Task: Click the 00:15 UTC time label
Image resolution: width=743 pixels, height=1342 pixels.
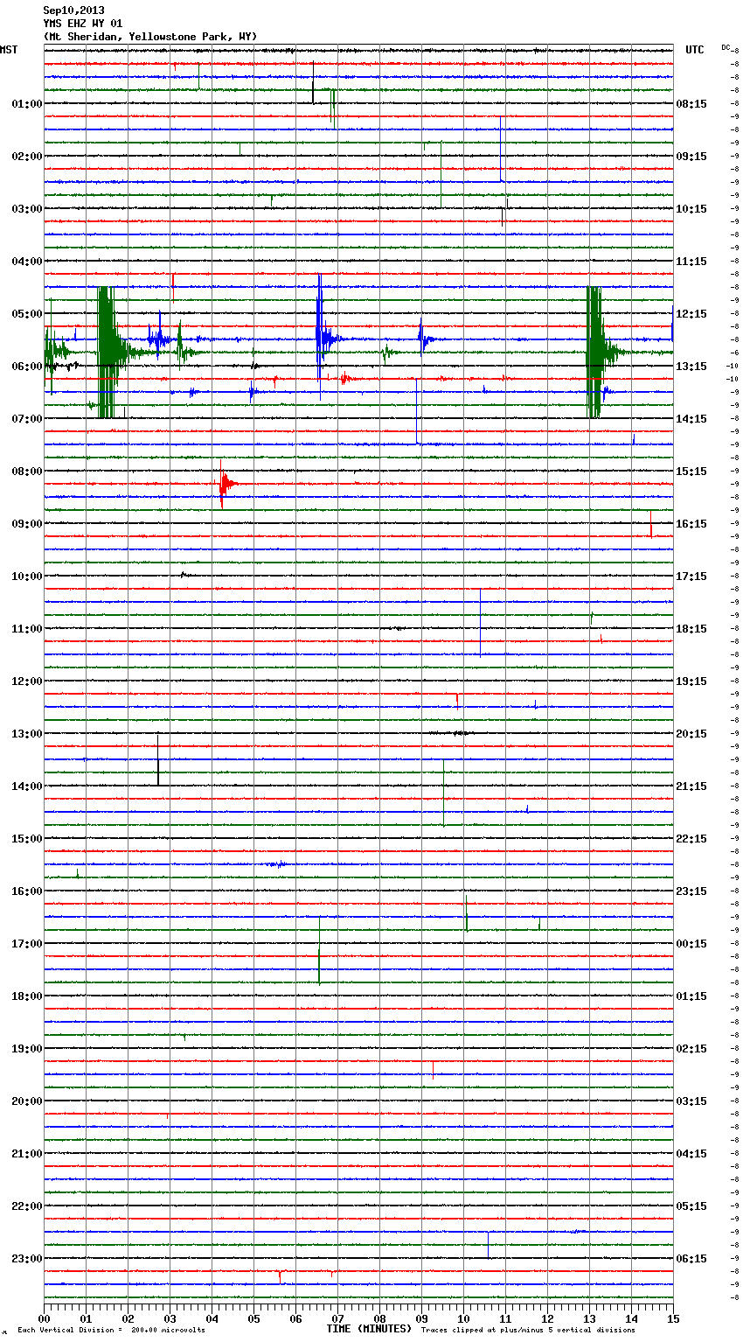Action: [x=691, y=944]
